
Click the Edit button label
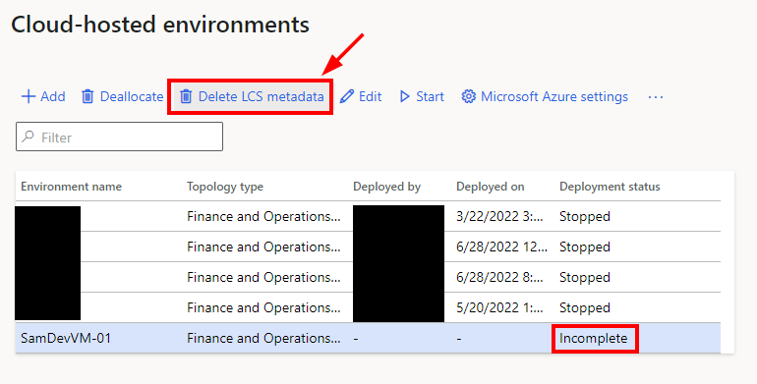click(371, 96)
